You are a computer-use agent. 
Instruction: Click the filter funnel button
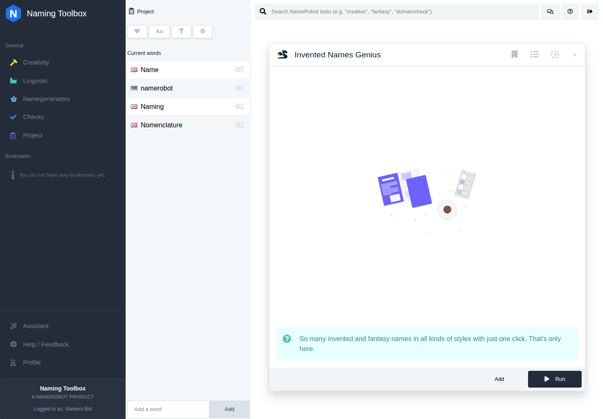click(181, 31)
